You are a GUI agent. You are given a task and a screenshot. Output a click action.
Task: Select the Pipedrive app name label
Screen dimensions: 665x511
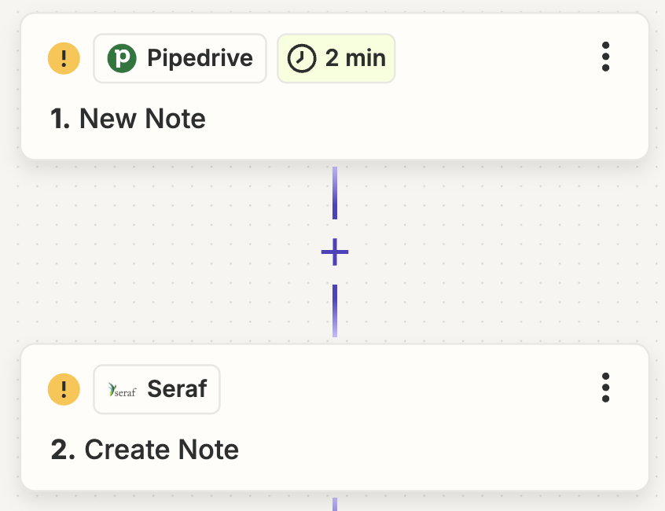[200, 58]
